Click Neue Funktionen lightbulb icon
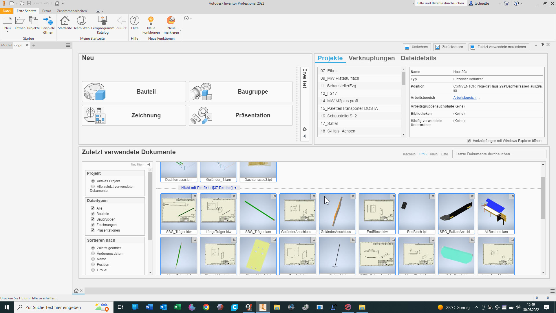Viewport: 556px width, 313px height. (151, 21)
